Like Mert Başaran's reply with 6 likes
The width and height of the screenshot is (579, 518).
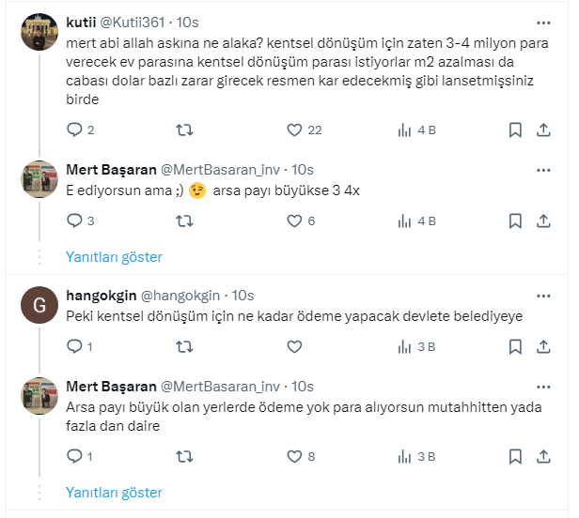coord(294,221)
